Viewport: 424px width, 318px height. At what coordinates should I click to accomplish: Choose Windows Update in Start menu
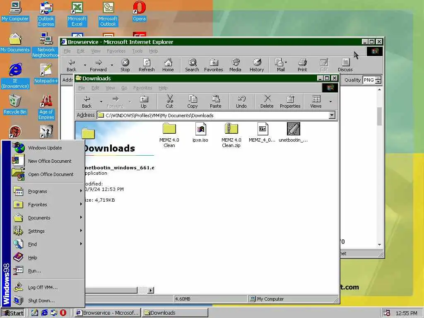pos(48,148)
